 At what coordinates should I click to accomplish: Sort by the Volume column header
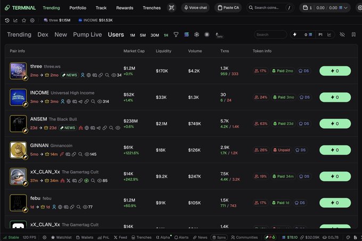[195, 51]
